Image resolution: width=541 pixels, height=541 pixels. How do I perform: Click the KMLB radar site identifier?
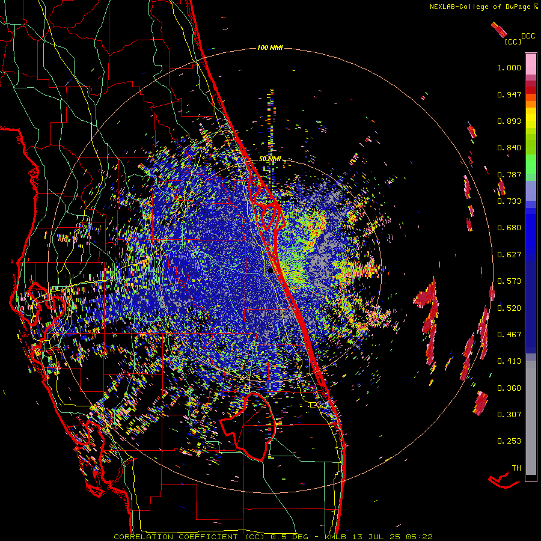(335, 537)
